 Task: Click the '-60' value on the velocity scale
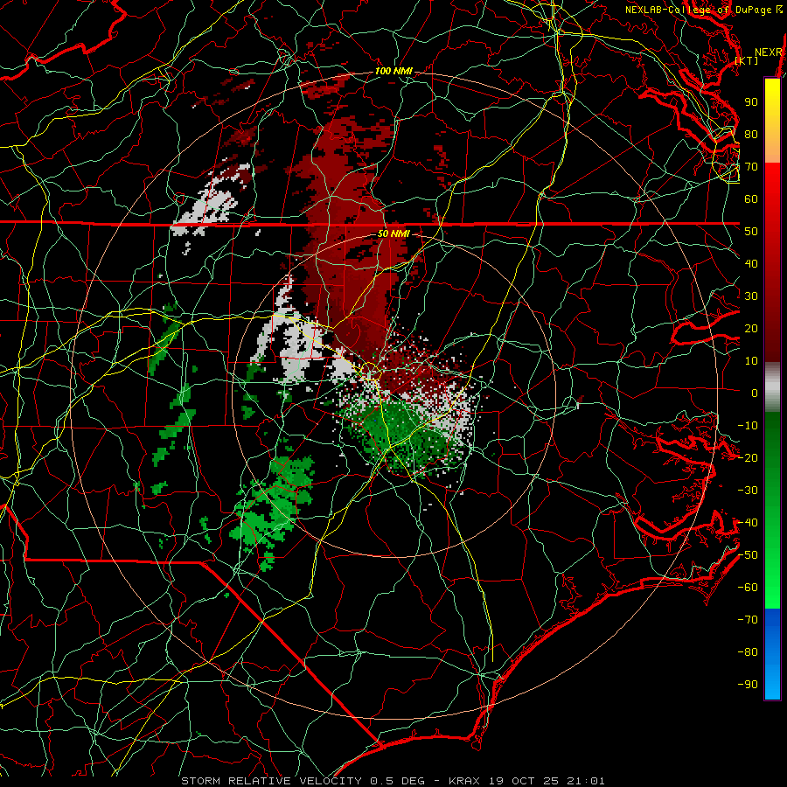coord(748,588)
